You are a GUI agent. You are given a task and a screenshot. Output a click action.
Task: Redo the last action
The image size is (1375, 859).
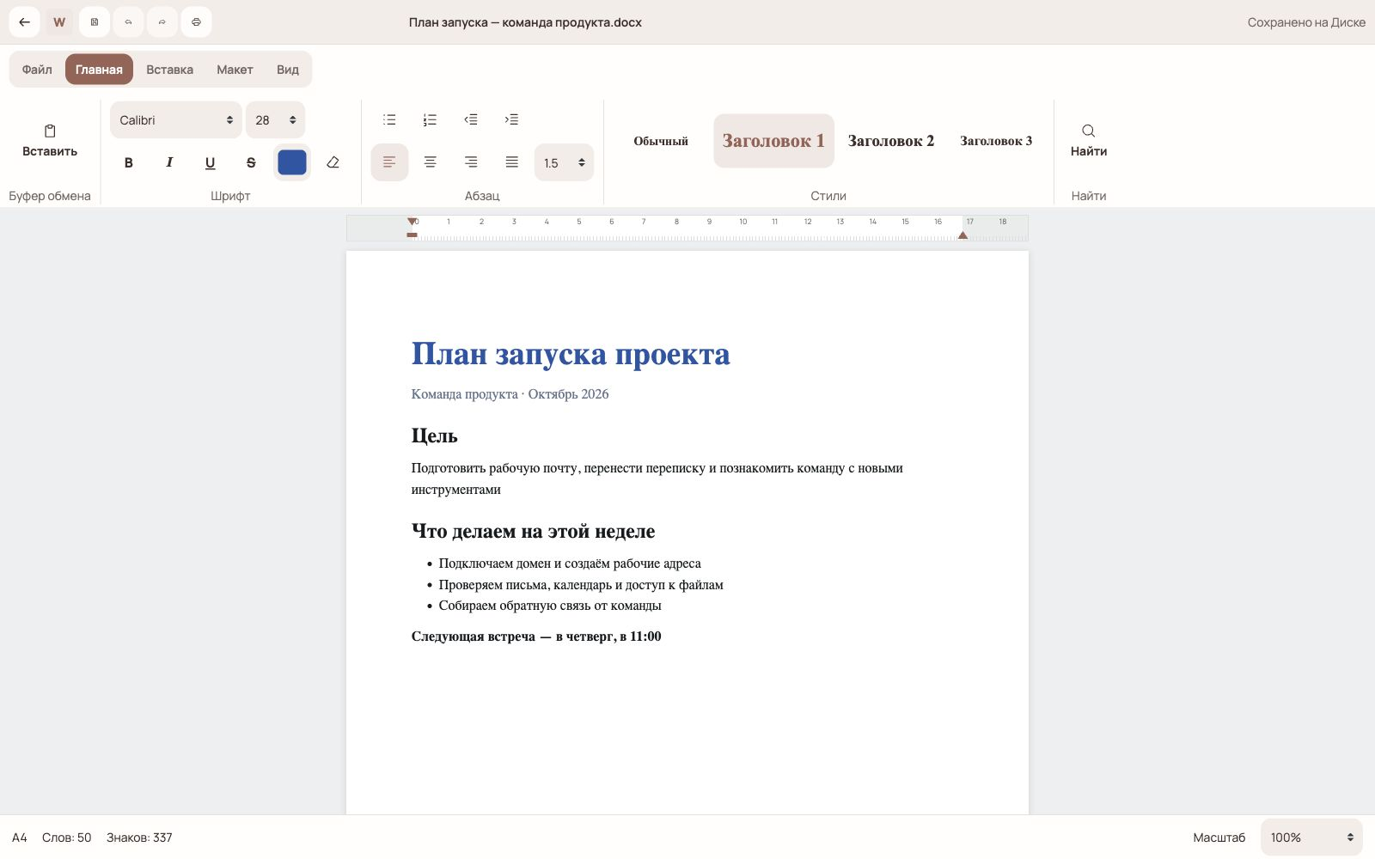[162, 22]
